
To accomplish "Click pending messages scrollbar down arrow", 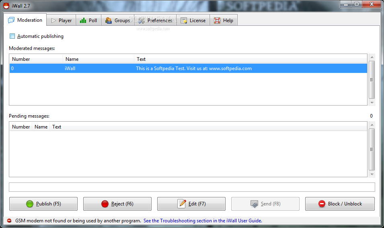I will click(x=372, y=174).
